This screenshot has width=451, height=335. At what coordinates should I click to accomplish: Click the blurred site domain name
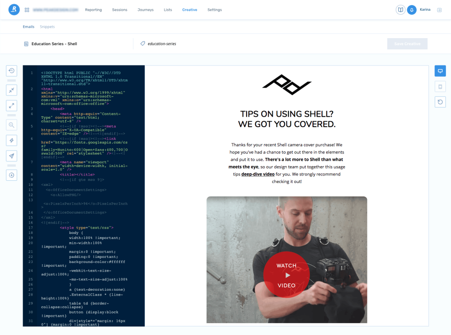[55, 10]
